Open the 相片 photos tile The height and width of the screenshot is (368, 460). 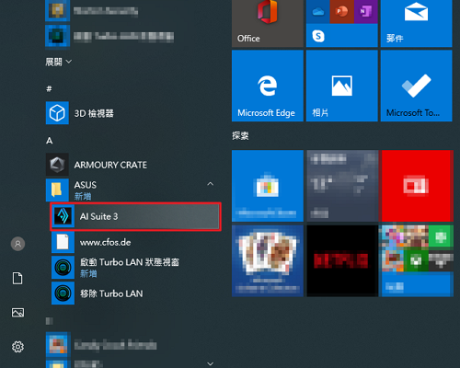pos(341,86)
